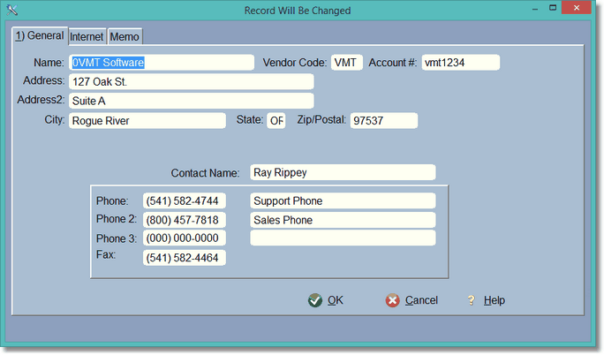Click the State: label

(250, 120)
